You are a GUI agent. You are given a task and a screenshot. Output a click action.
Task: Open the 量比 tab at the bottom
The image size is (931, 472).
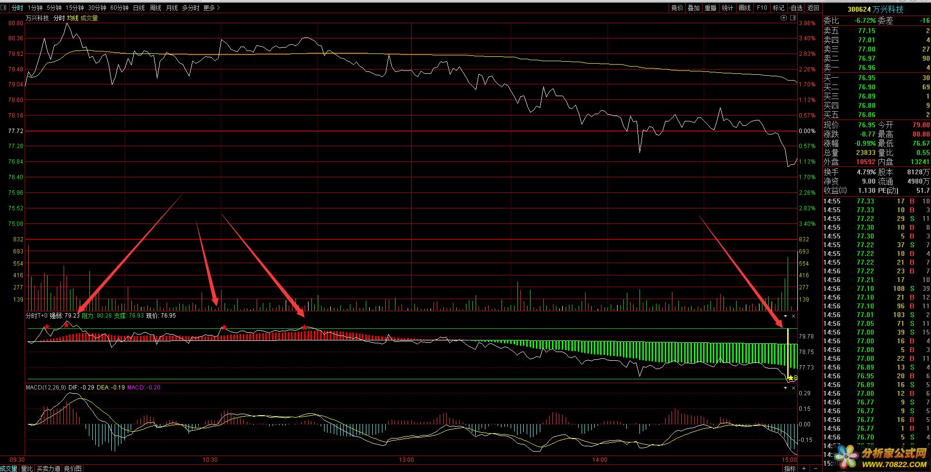(27, 468)
